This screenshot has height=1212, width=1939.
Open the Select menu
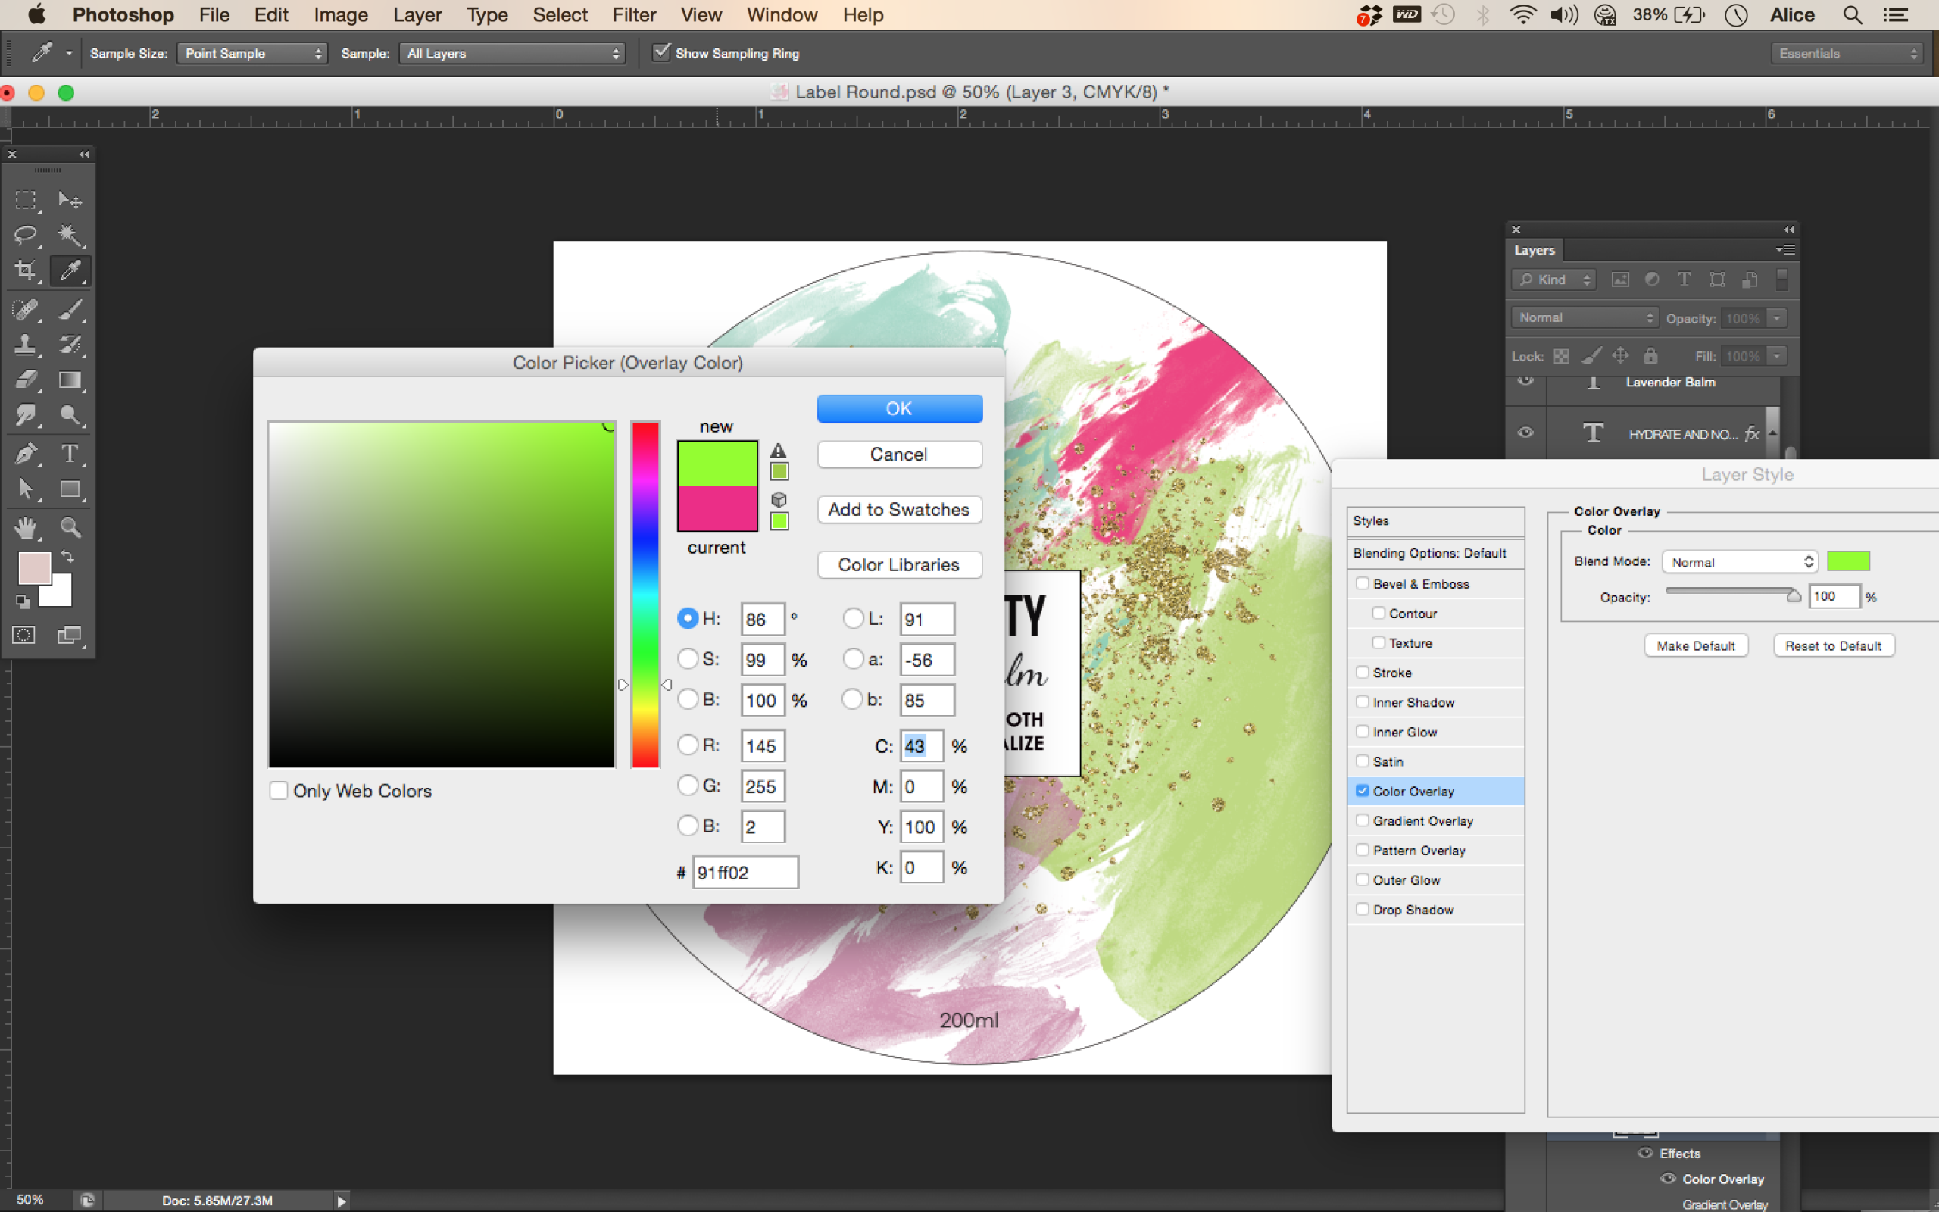tap(560, 14)
